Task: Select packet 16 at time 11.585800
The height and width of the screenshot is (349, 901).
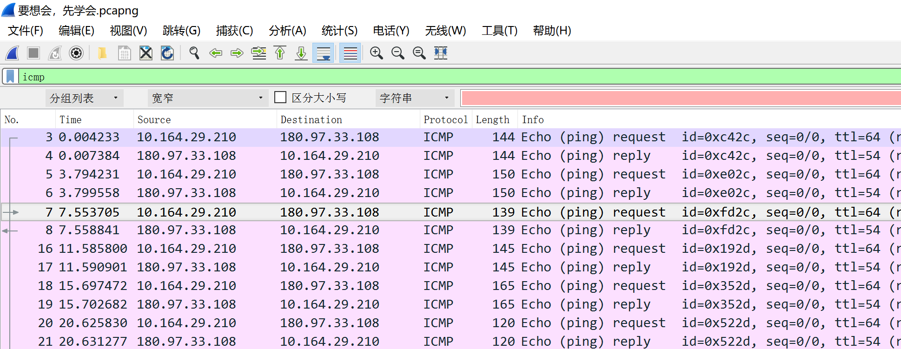Action: coord(450,249)
